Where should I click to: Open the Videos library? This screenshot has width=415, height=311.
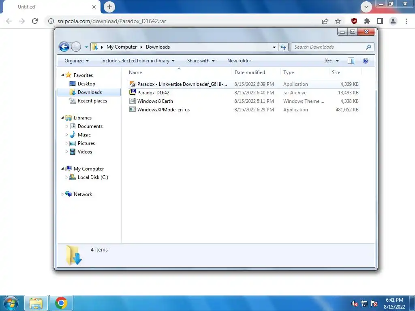point(85,152)
